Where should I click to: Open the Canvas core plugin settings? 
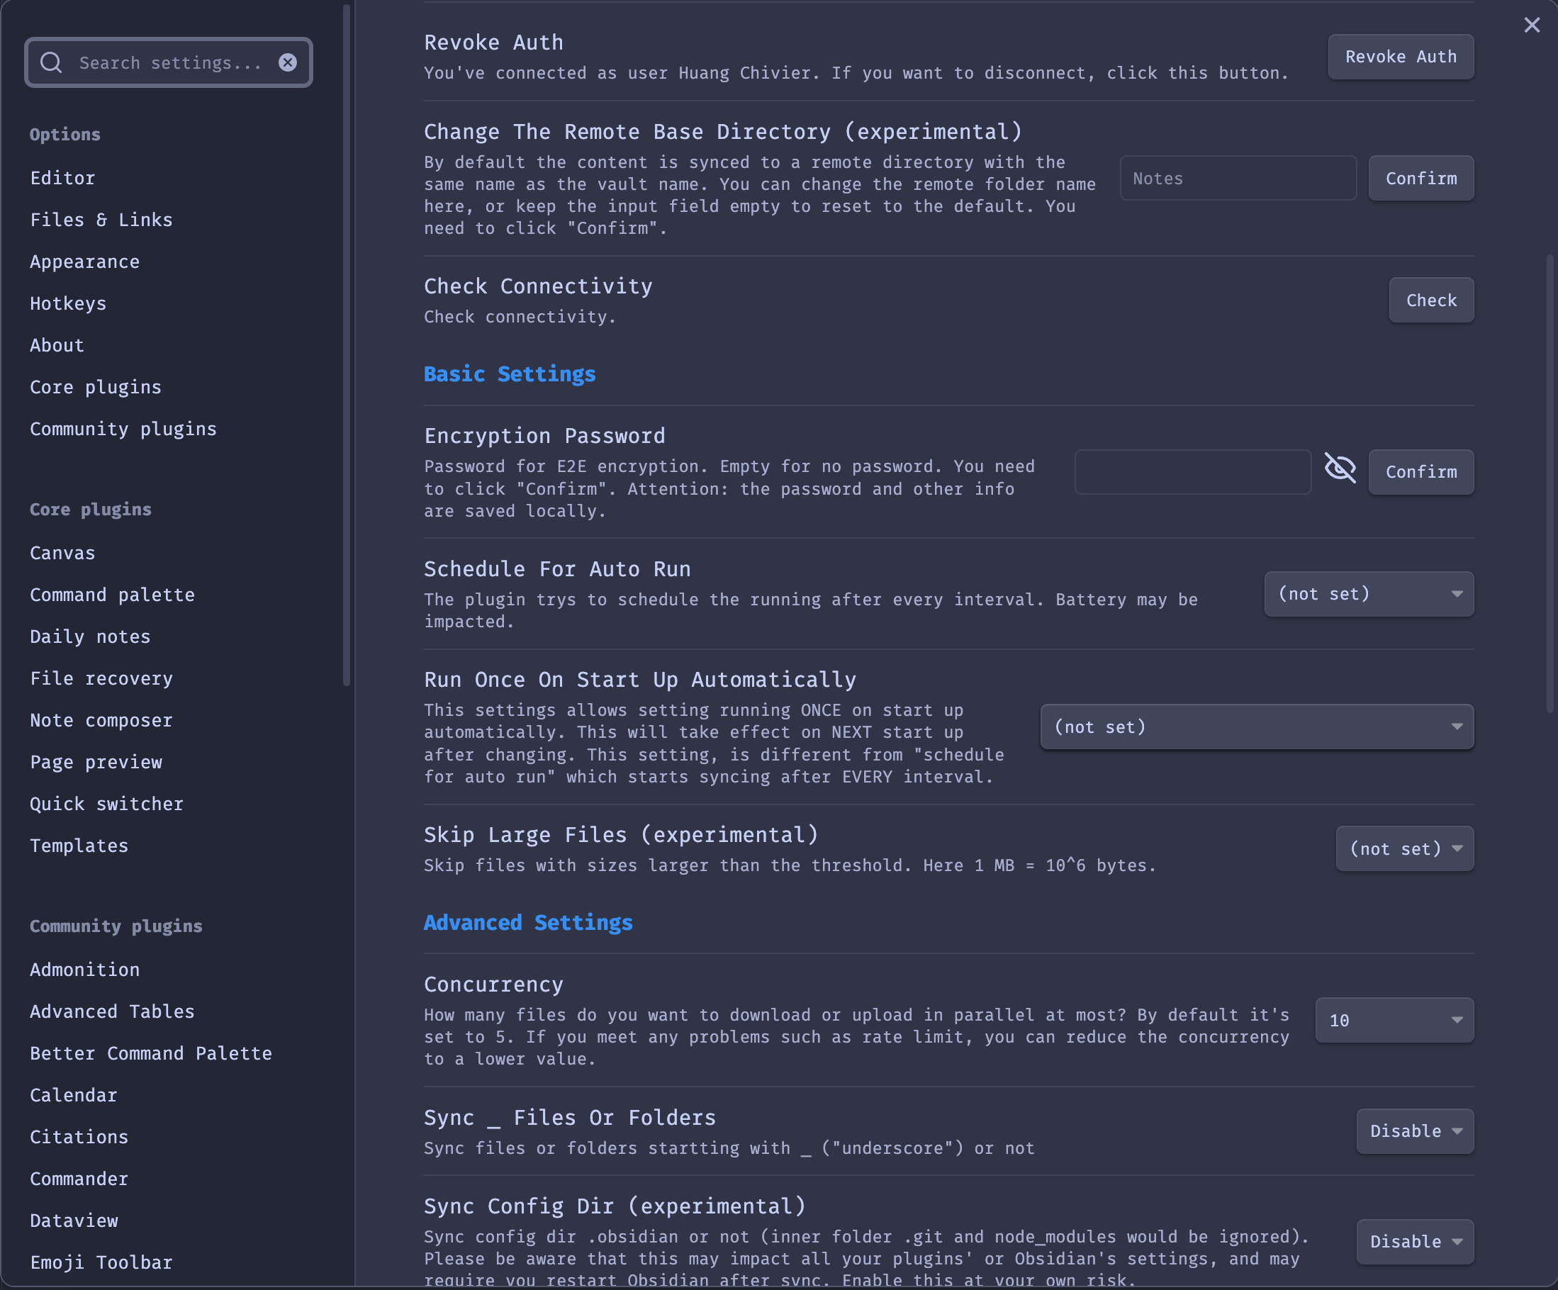(x=62, y=552)
